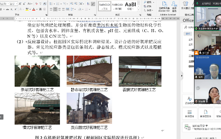Toggle subscript formatting

tap(12, 9)
